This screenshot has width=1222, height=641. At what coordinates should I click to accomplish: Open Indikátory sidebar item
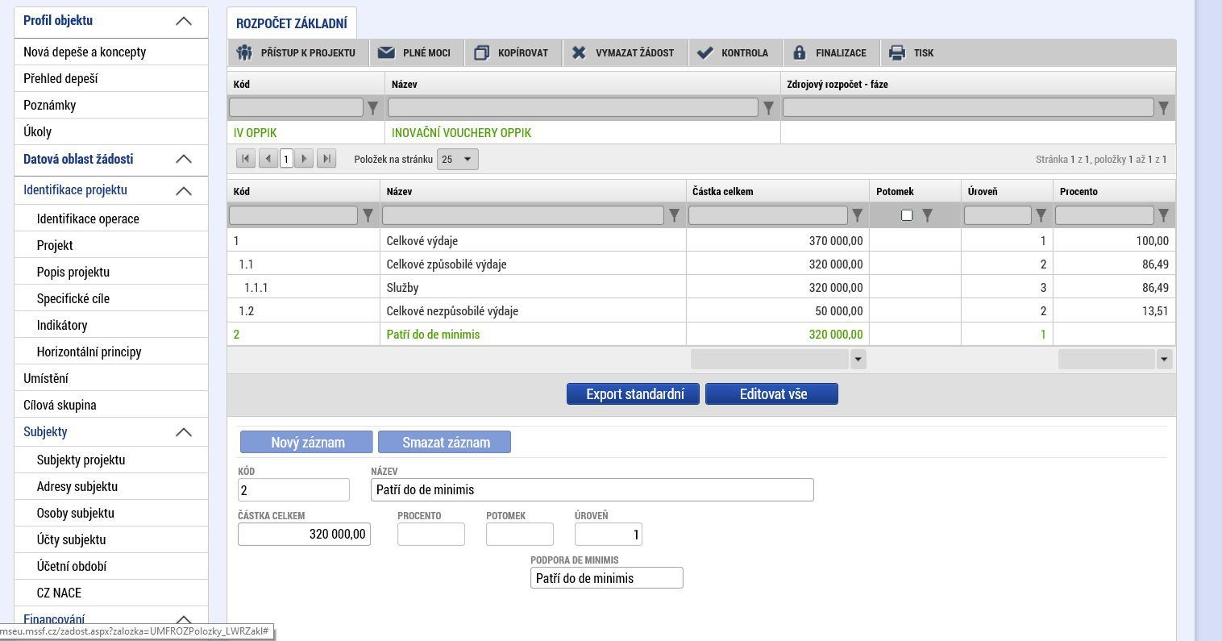click(x=62, y=325)
